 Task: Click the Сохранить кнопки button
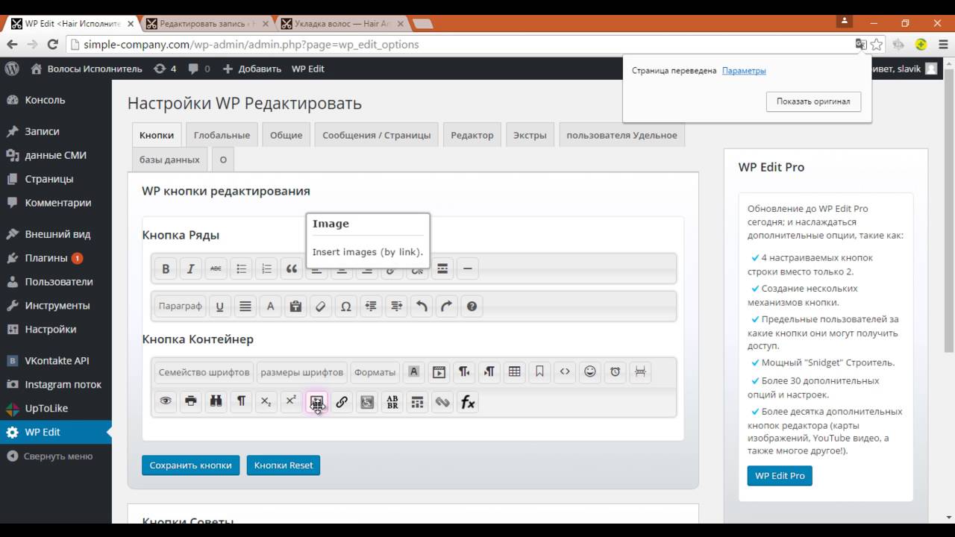coord(190,465)
